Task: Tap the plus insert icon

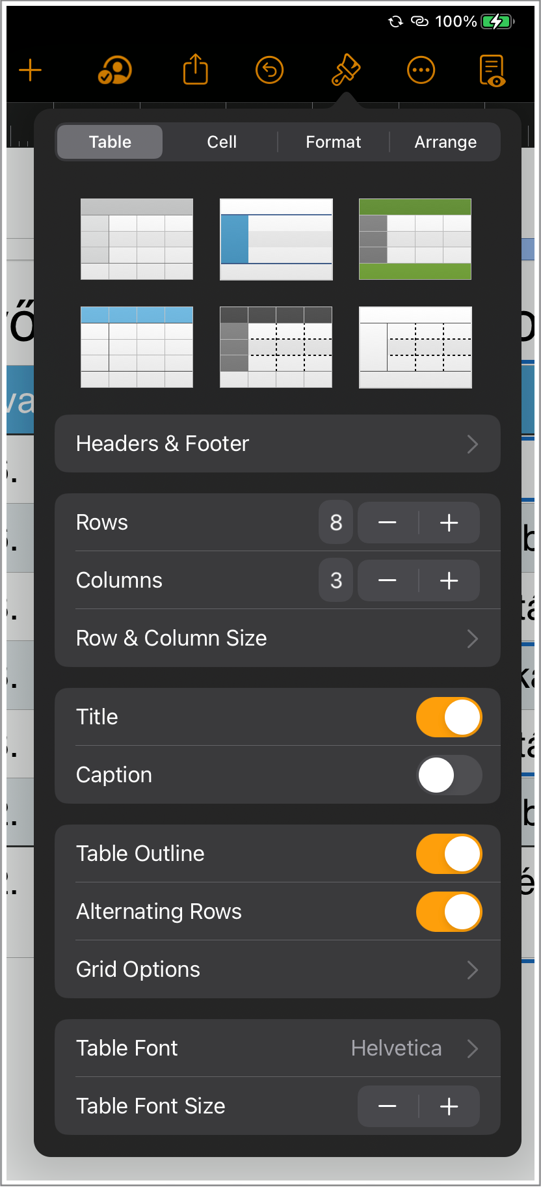Action: click(31, 70)
